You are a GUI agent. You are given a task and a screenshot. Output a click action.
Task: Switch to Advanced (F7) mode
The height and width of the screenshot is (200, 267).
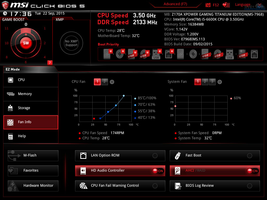click(x=175, y=4)
